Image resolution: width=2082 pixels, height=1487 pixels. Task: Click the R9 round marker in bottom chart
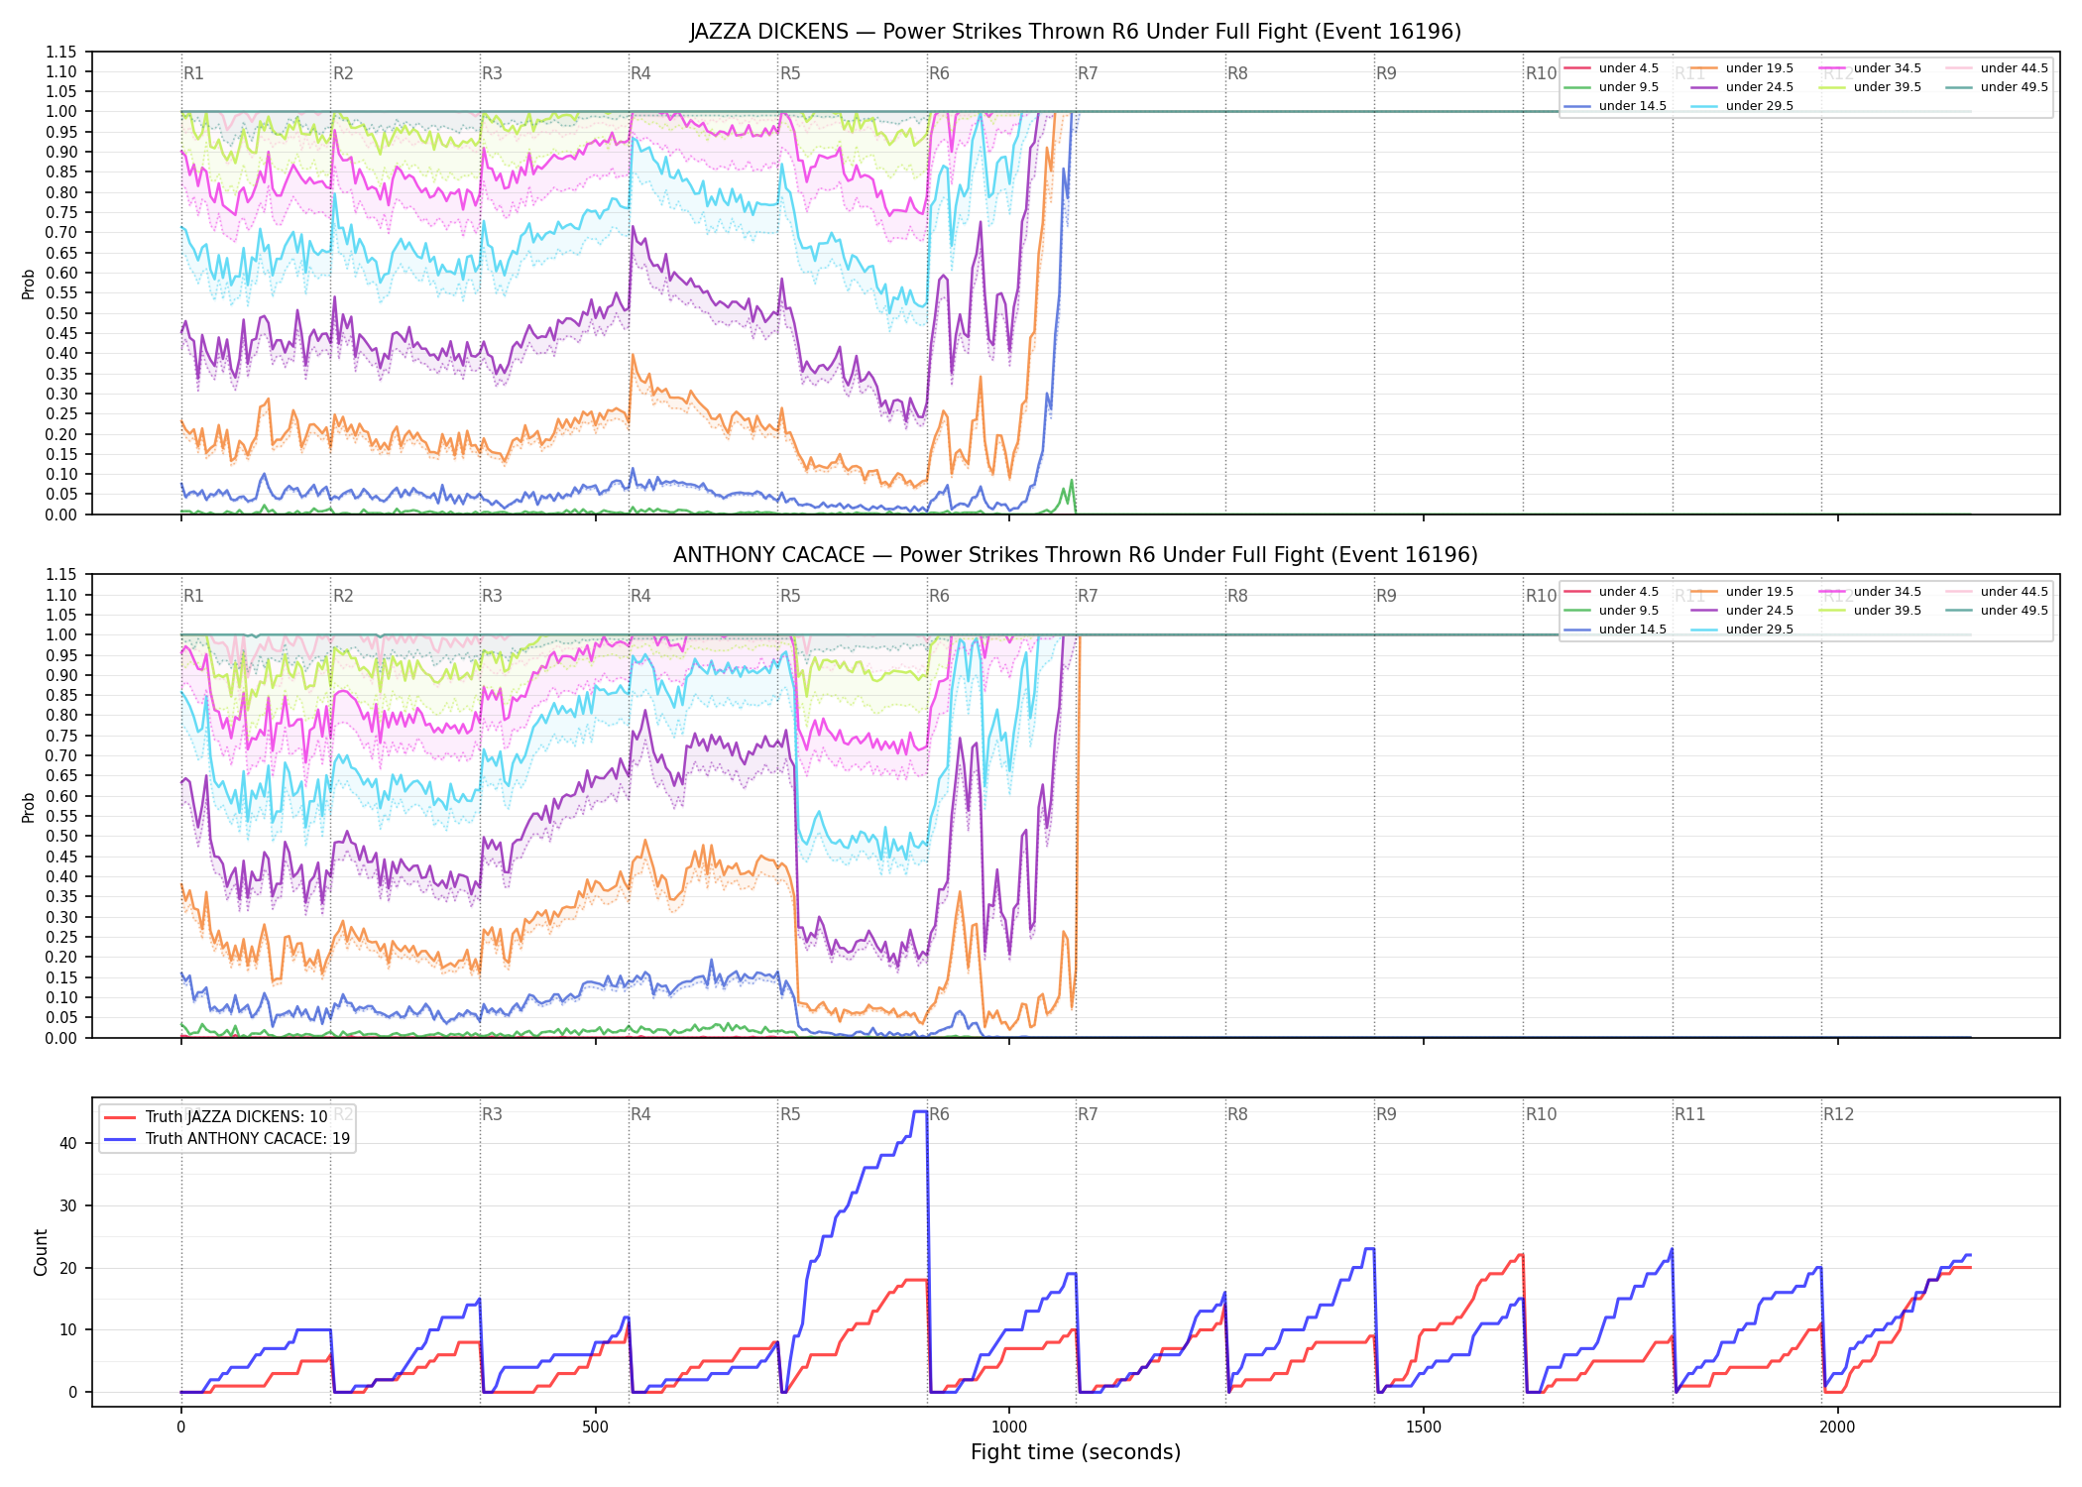pyautogui.click(x=1386, y=1114)
